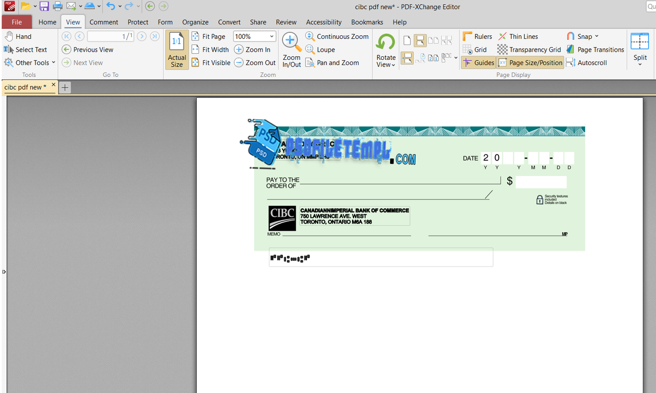Open the File menu

coord(17,22)
